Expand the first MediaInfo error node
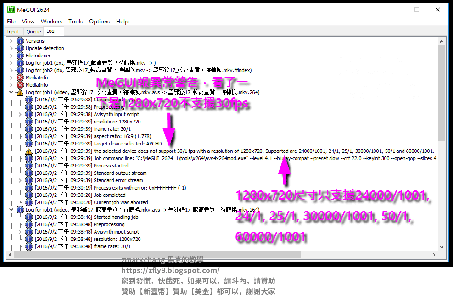This screenshot has height=301, width=453. [x=11, y=78]
